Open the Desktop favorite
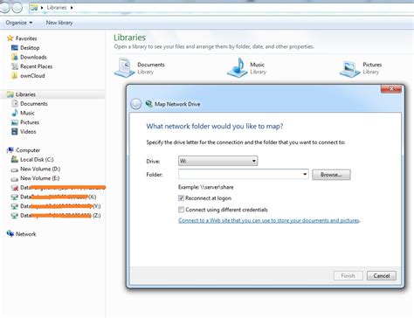The image size is (414, 318). [30, 47]
